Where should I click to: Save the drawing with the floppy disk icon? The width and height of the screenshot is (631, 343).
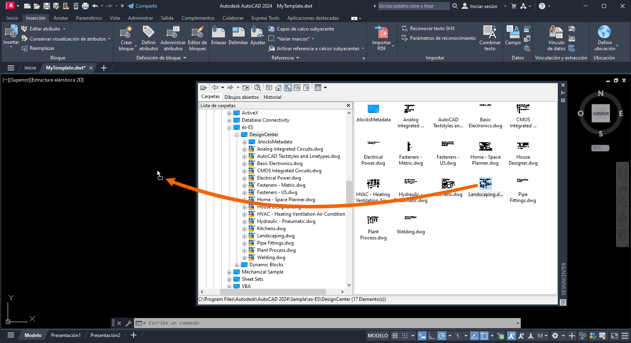(x=47, y=6)
